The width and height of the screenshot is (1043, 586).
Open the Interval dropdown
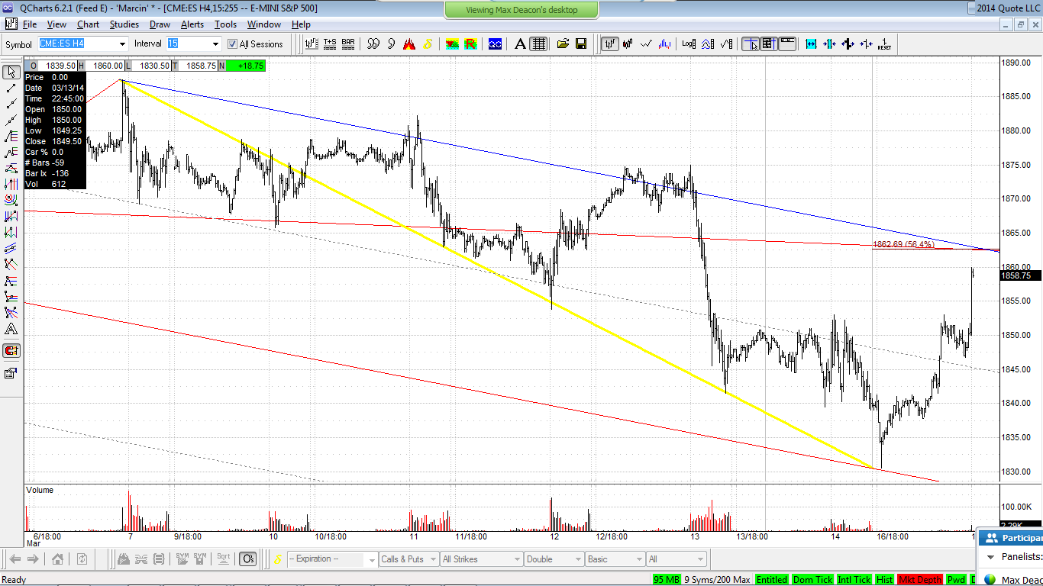tap(215, 43)
